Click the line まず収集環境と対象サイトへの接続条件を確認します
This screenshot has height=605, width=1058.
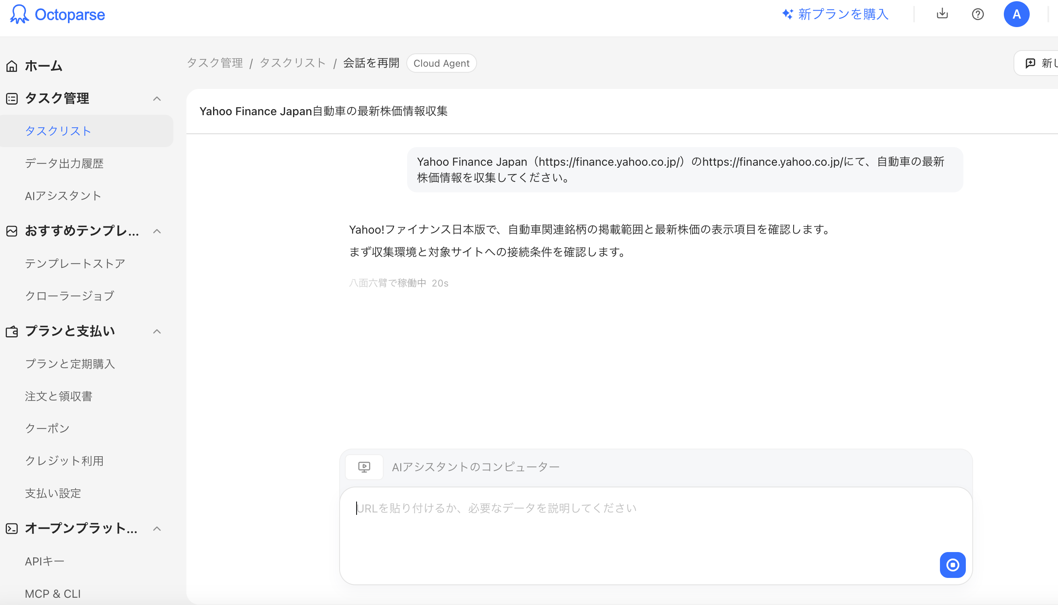(488, 252)
